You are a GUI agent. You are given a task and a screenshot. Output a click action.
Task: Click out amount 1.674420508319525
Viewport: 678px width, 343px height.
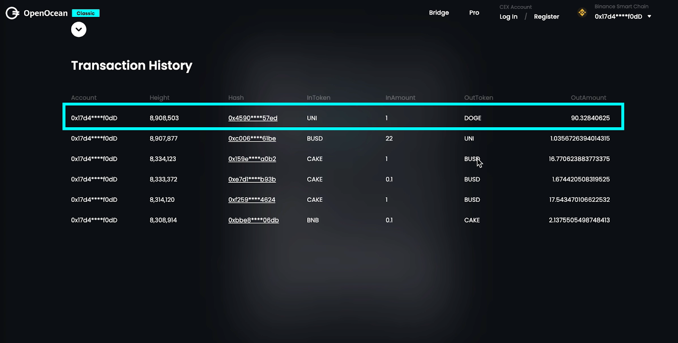[x=581, y=179]
